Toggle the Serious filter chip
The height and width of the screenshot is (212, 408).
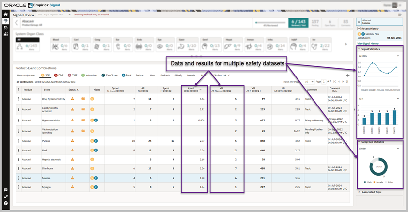(x=140, y=76)
